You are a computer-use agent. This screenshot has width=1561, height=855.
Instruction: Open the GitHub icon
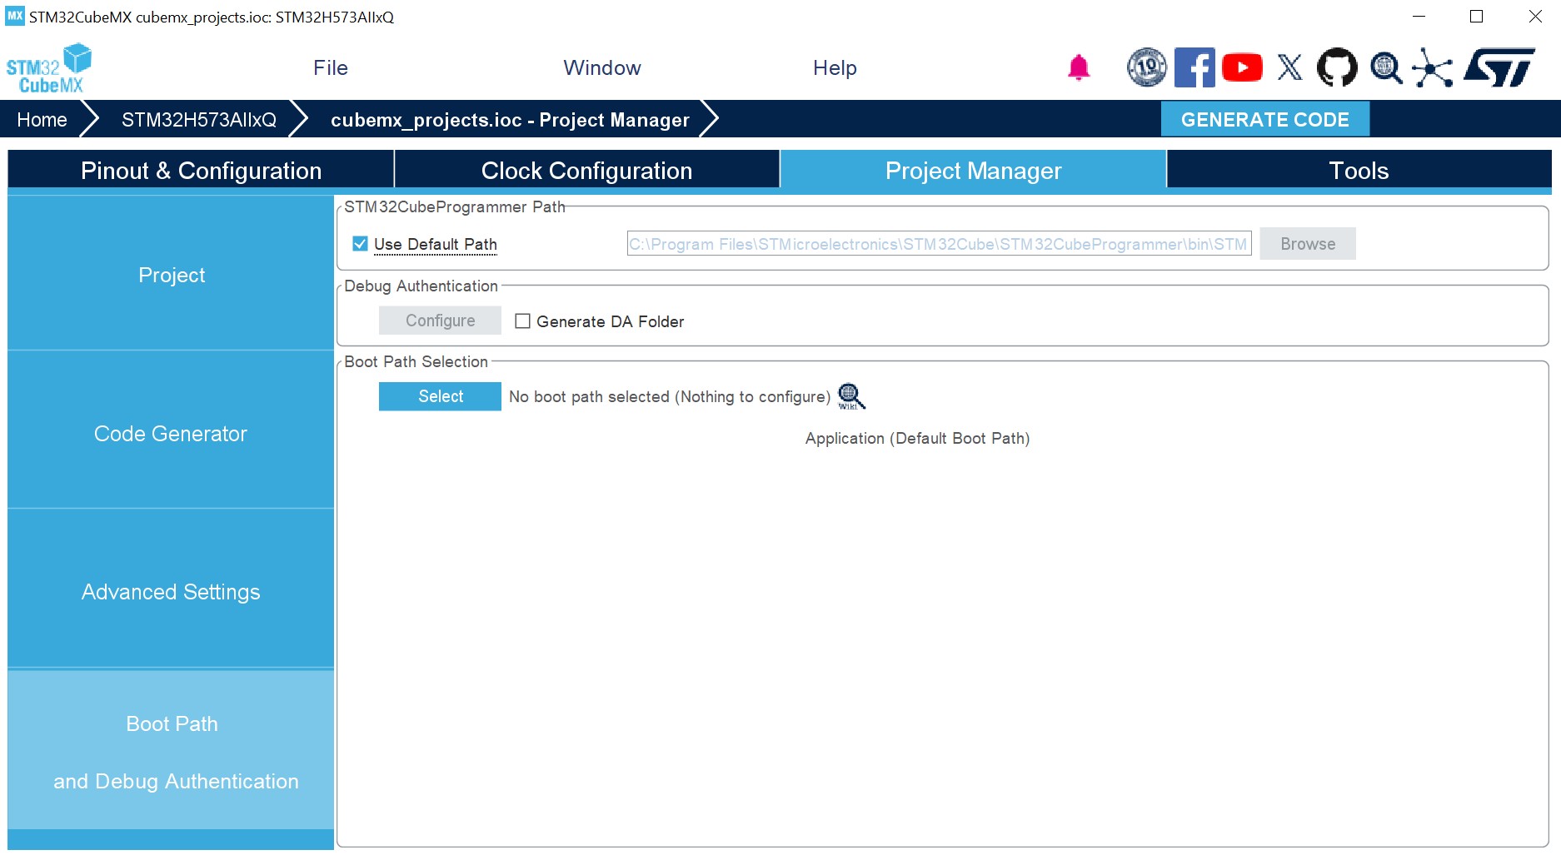(1337, 67)
